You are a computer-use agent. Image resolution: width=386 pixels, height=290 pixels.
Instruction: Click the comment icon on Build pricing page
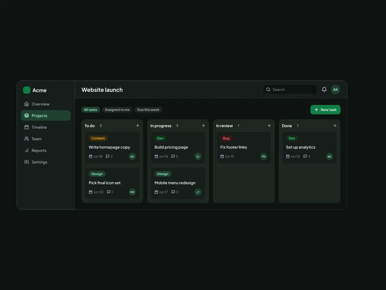(173, 156)
